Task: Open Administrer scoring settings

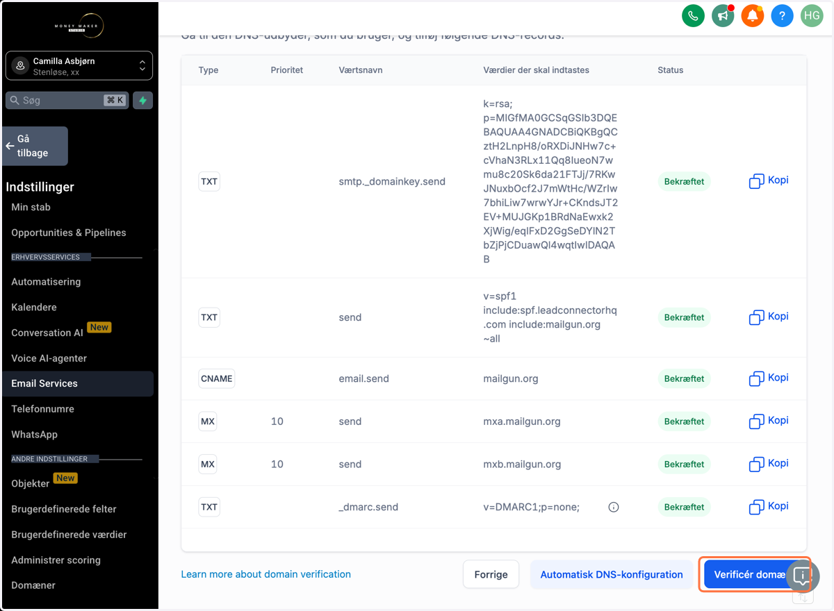Action: pos(56,560)
